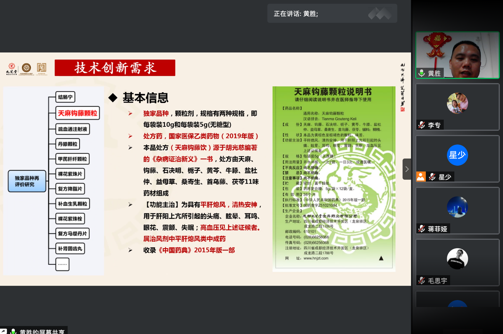Click the highlighted 天麻钩藤颗粒 node in the tree
The height and width of the screenshot is (334, 503).
point(78,113)
